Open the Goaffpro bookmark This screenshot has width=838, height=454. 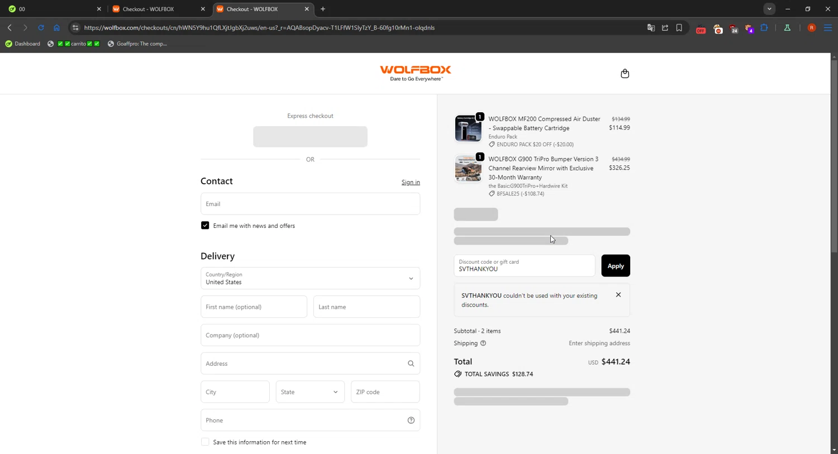point(137,44)
